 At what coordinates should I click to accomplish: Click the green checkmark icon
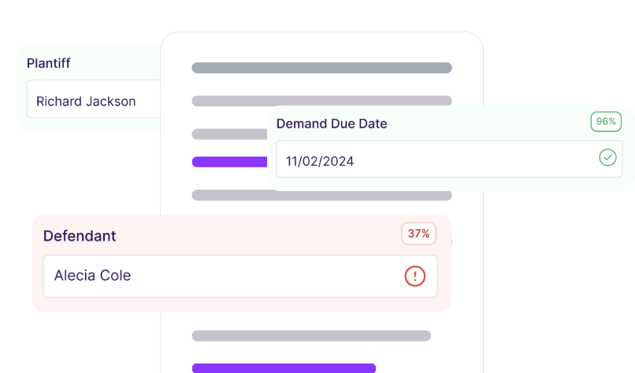pos(607,157)
